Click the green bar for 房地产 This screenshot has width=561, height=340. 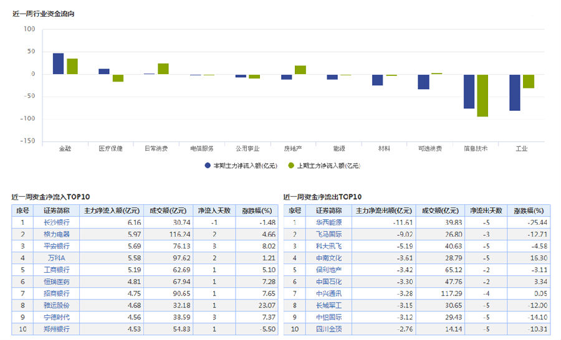[x=300, y=70]
